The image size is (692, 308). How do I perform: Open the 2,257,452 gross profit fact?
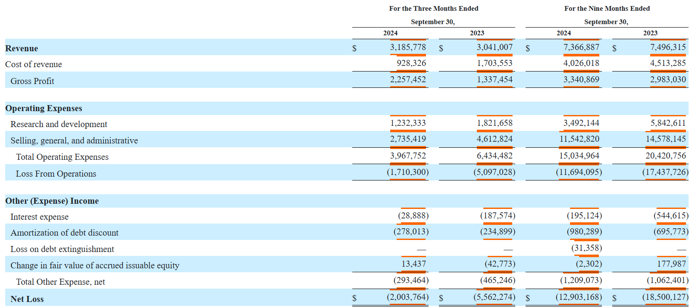(x=407, y=80)
